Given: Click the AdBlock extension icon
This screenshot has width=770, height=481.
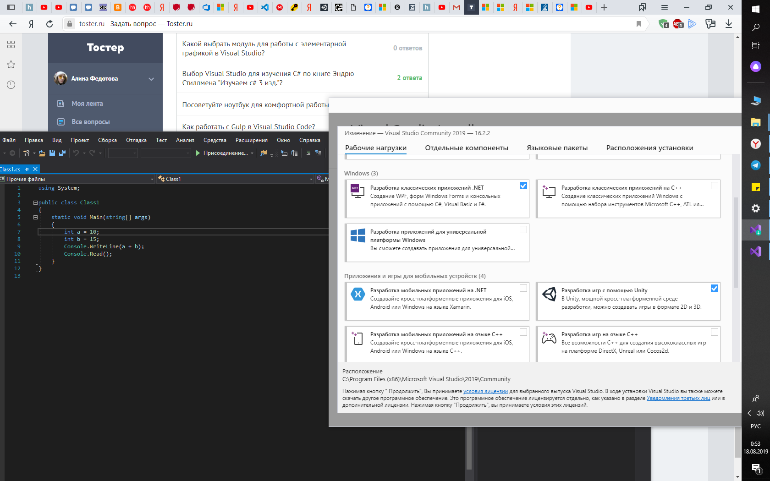Looking at the screenshot, I should click(678, 24).
